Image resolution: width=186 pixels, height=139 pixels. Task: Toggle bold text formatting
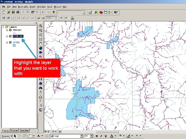pyautogui.click(x=97, y=136)
